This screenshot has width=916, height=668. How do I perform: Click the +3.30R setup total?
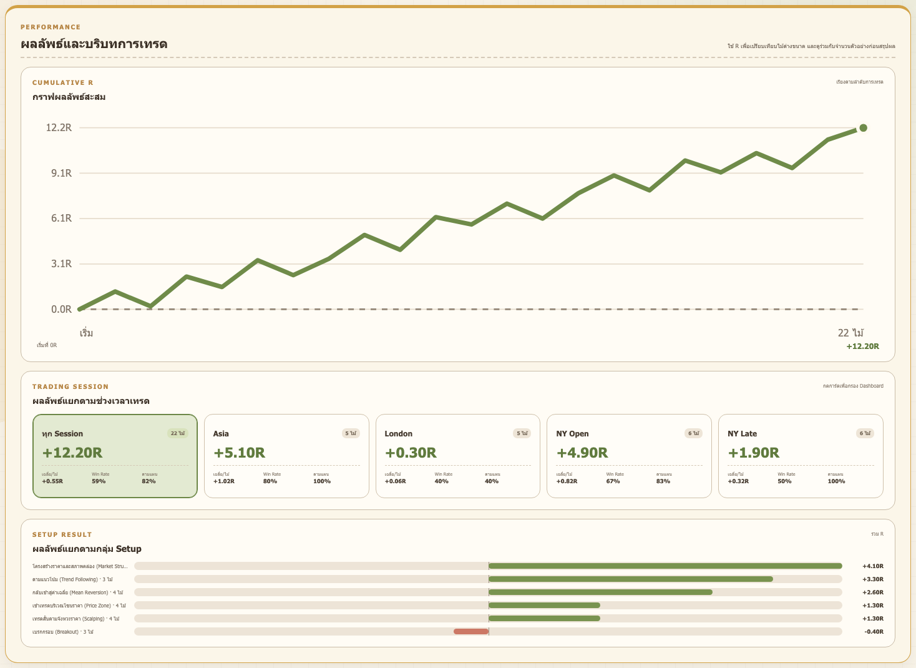[873, 579]
